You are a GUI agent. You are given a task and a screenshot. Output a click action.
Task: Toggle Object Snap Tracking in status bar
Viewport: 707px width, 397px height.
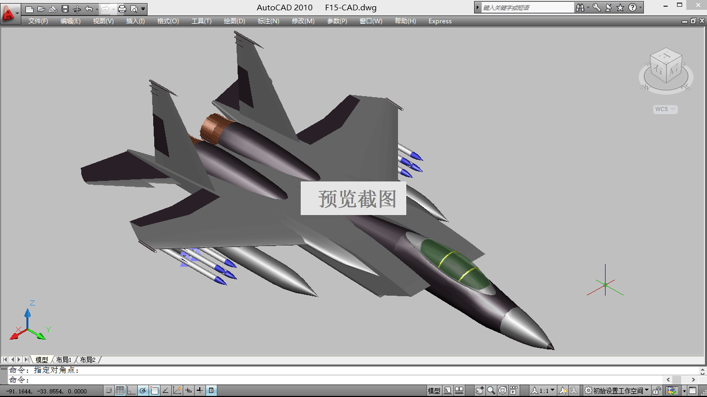[166, 391]
